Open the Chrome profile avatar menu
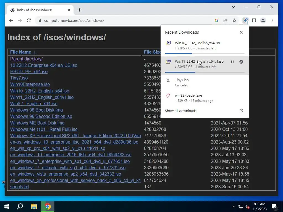This screenshot has height=212, width=283. (263, 20)
